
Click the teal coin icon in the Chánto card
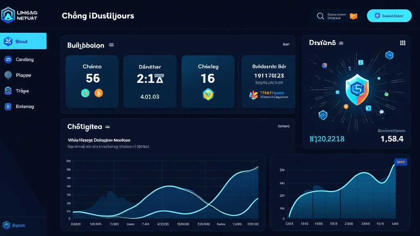coord(85,93)
